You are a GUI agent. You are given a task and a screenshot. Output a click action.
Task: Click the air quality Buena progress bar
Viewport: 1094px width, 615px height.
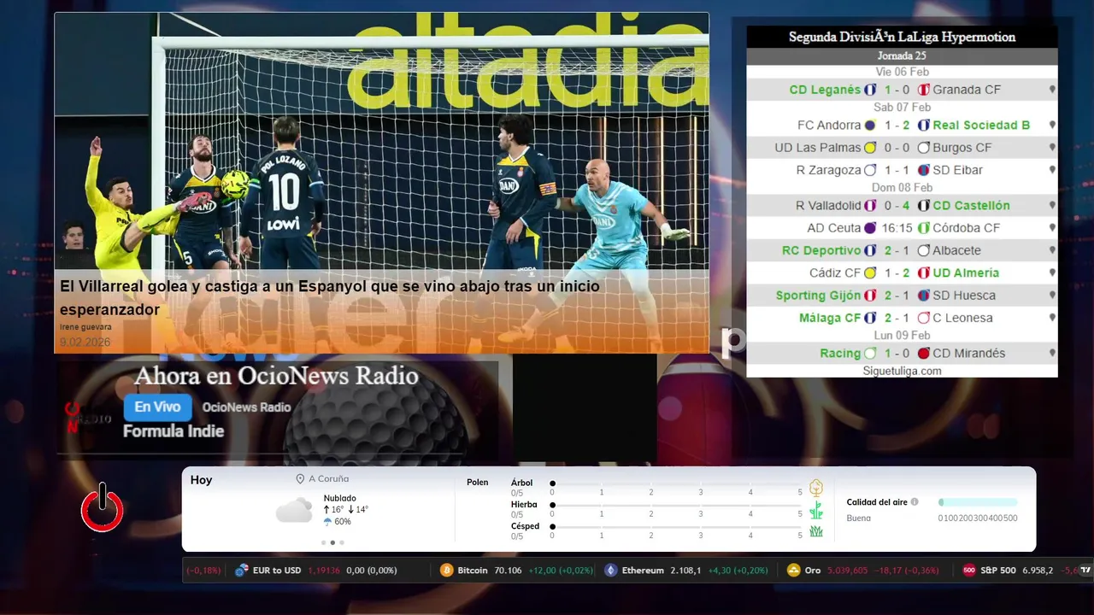tap(978, 502)
